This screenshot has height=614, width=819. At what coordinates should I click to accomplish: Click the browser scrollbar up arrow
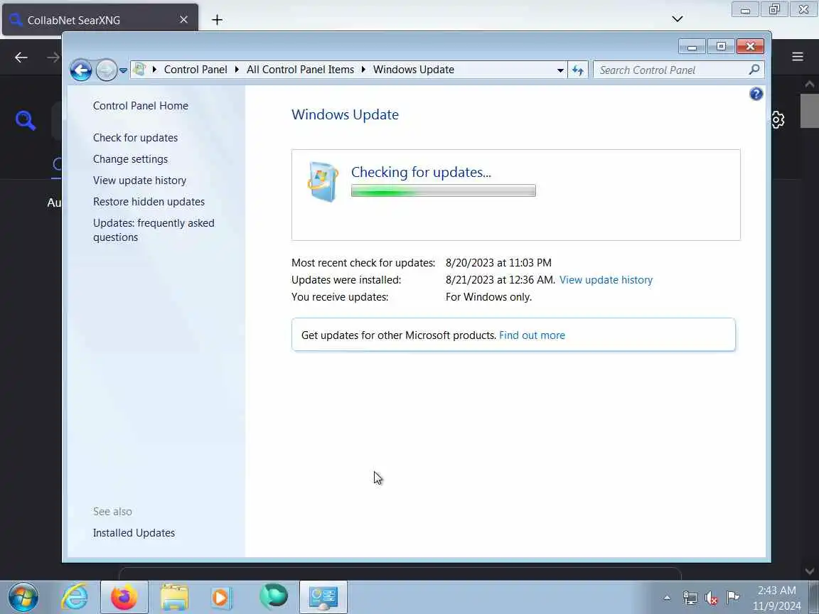(809, 84)
